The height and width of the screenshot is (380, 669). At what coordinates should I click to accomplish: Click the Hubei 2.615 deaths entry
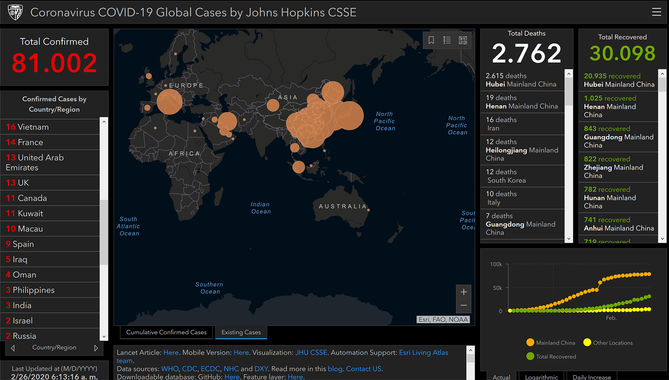pos(522,80)
